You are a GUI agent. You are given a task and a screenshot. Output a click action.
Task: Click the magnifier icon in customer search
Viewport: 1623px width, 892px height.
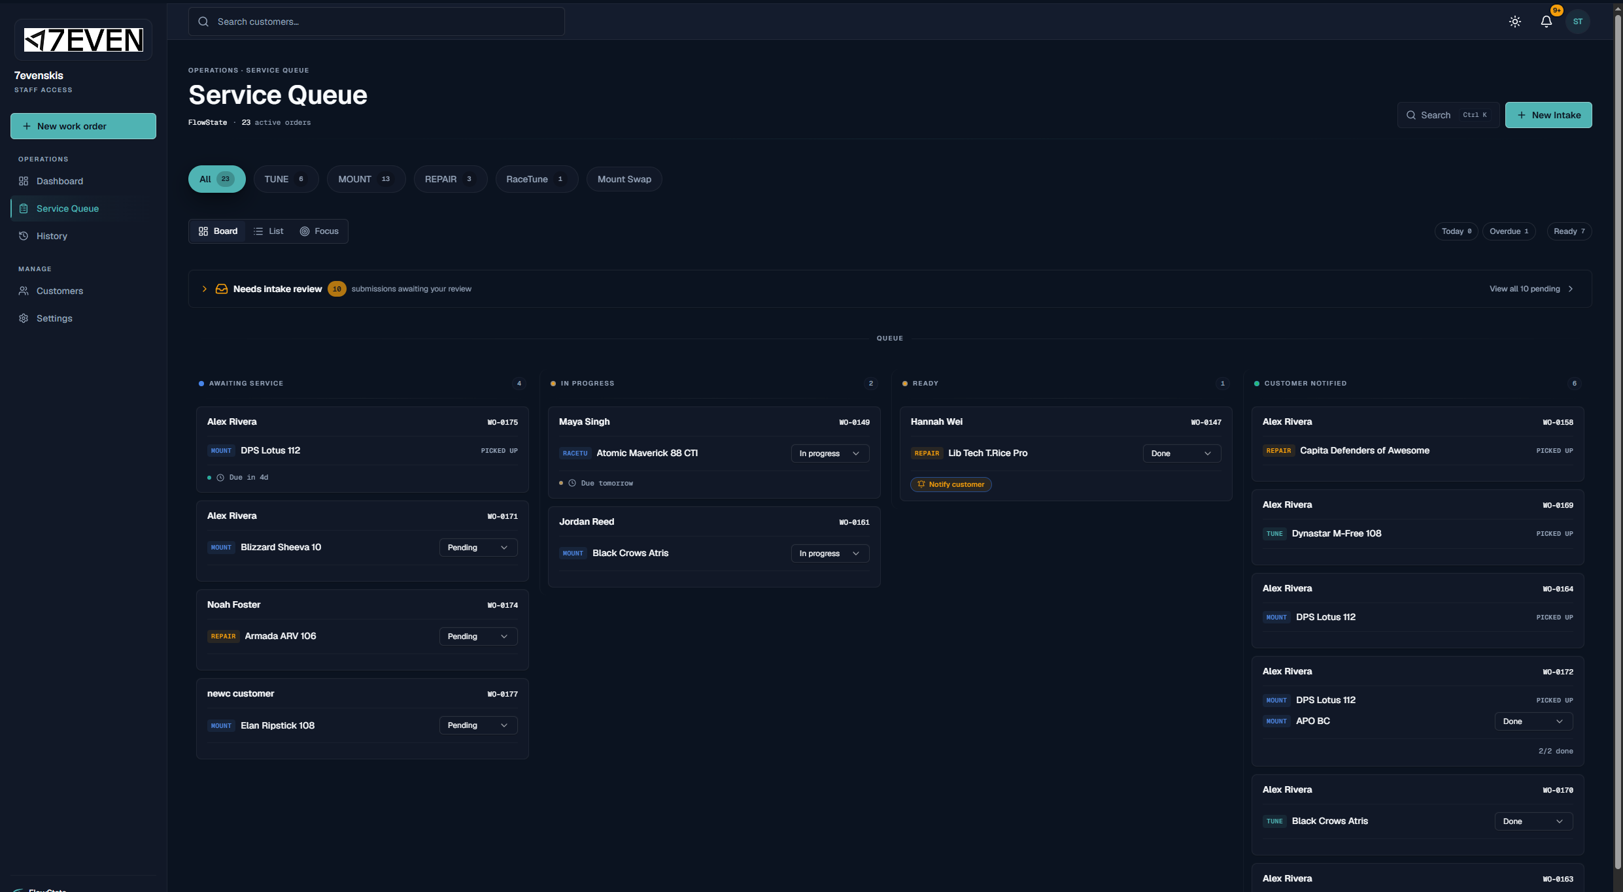click(x=203, y=22)
